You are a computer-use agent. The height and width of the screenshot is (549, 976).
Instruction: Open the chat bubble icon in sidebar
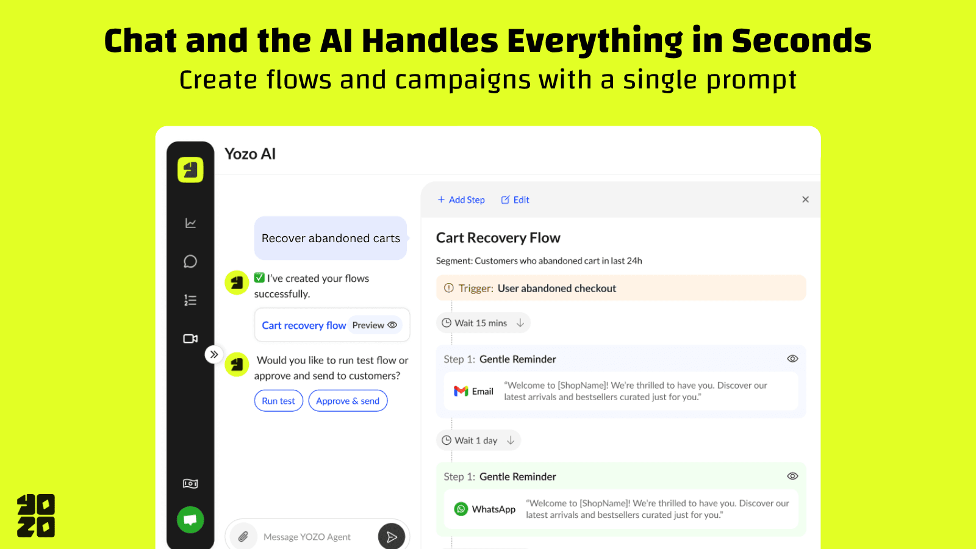click(x=190, y=262)
